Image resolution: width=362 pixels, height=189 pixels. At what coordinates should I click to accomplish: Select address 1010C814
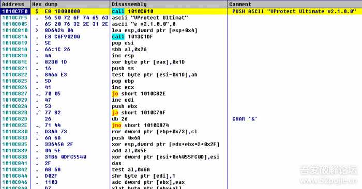point(15,37)
